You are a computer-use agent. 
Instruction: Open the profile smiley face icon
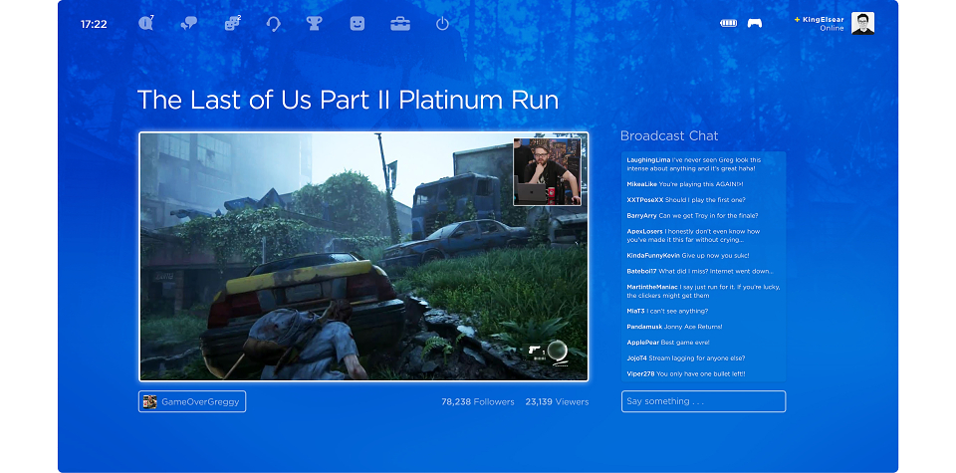pyautogui.click(x=358, y=23)
